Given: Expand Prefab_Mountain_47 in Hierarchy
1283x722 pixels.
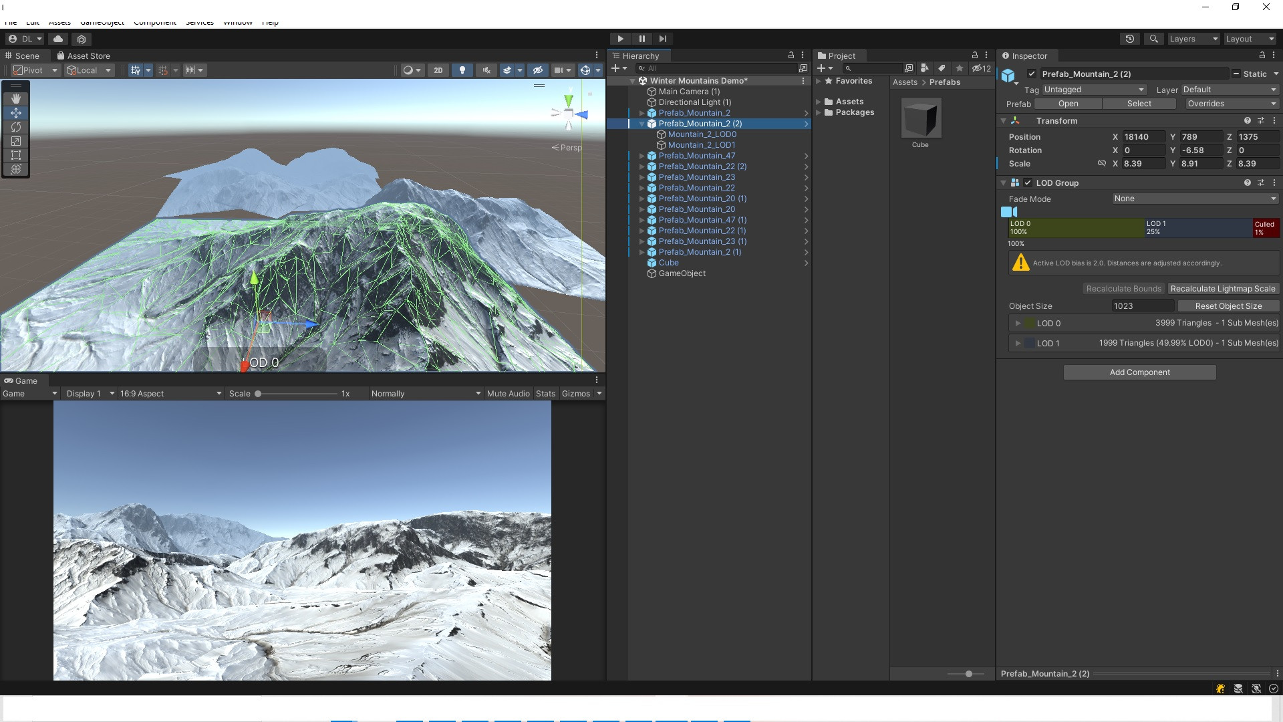Looking at the screenshot, I should coord(641,156).
